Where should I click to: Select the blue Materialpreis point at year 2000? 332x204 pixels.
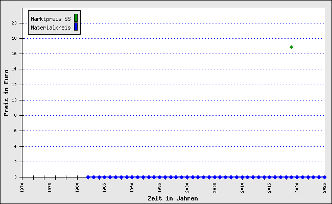[x=187, y=177]
